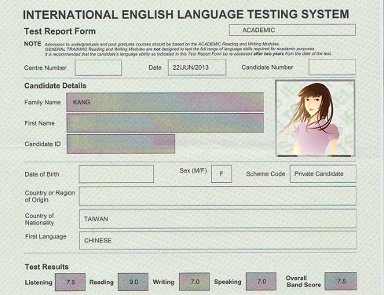Screen dimensions: 384x295
Task: Click the candidate photo thumbnail
Action: (316, 118)
